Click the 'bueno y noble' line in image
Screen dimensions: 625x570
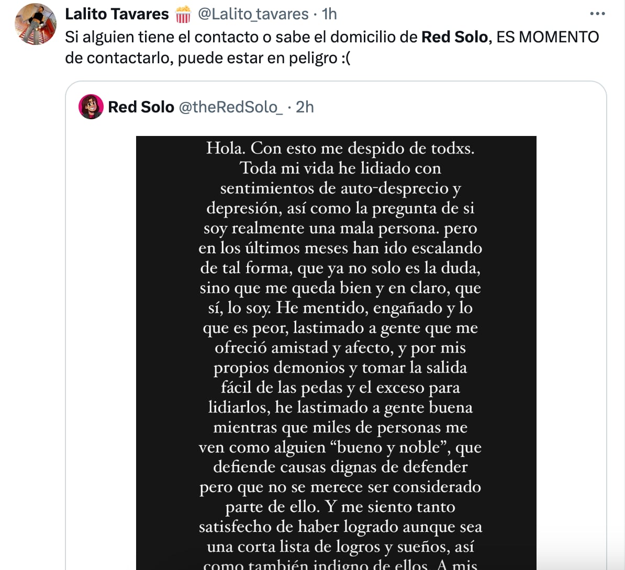tap(340, 448)
